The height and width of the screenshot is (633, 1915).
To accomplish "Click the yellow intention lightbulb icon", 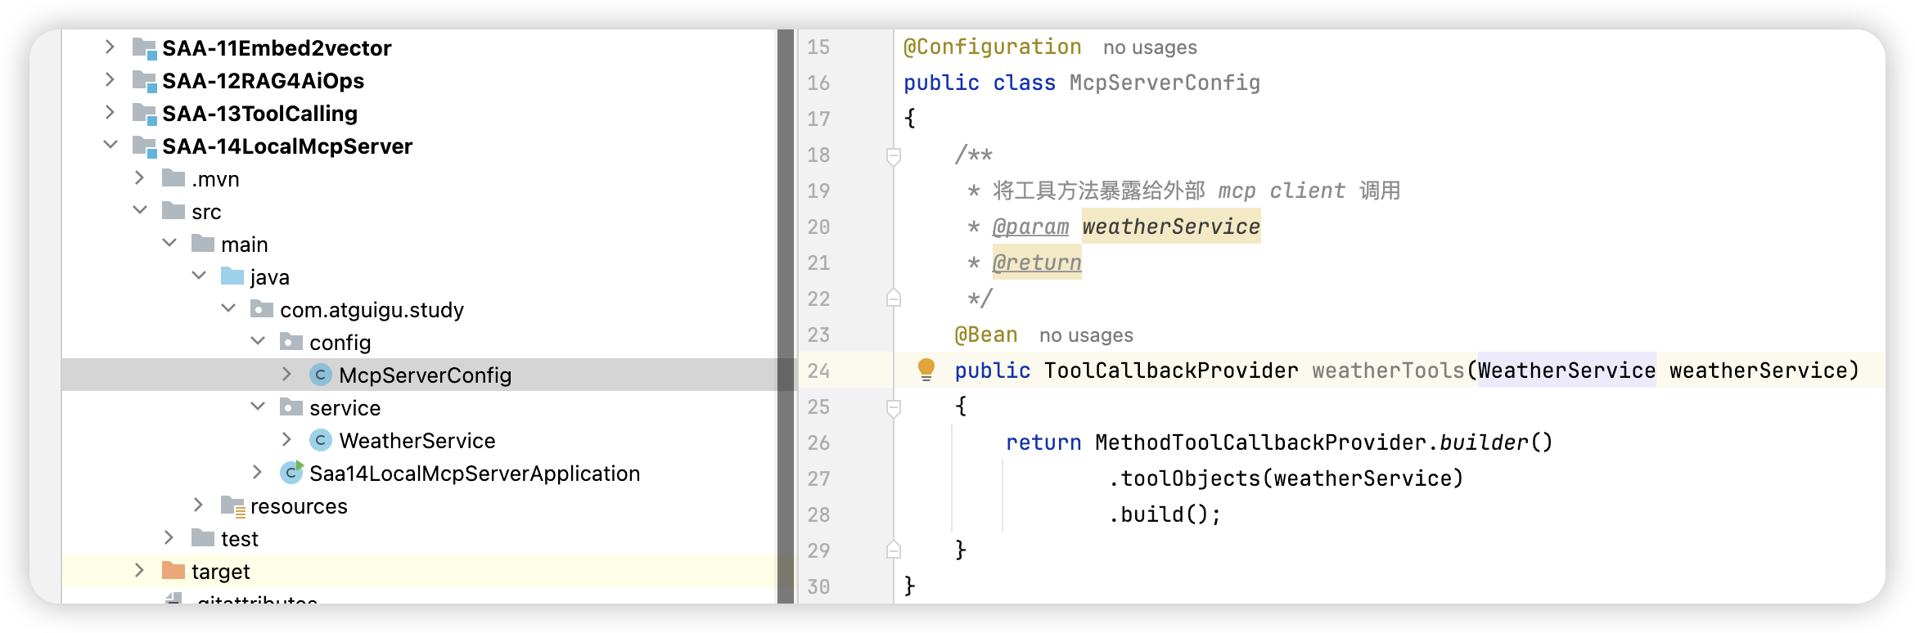I will click(x=926, y=370).
